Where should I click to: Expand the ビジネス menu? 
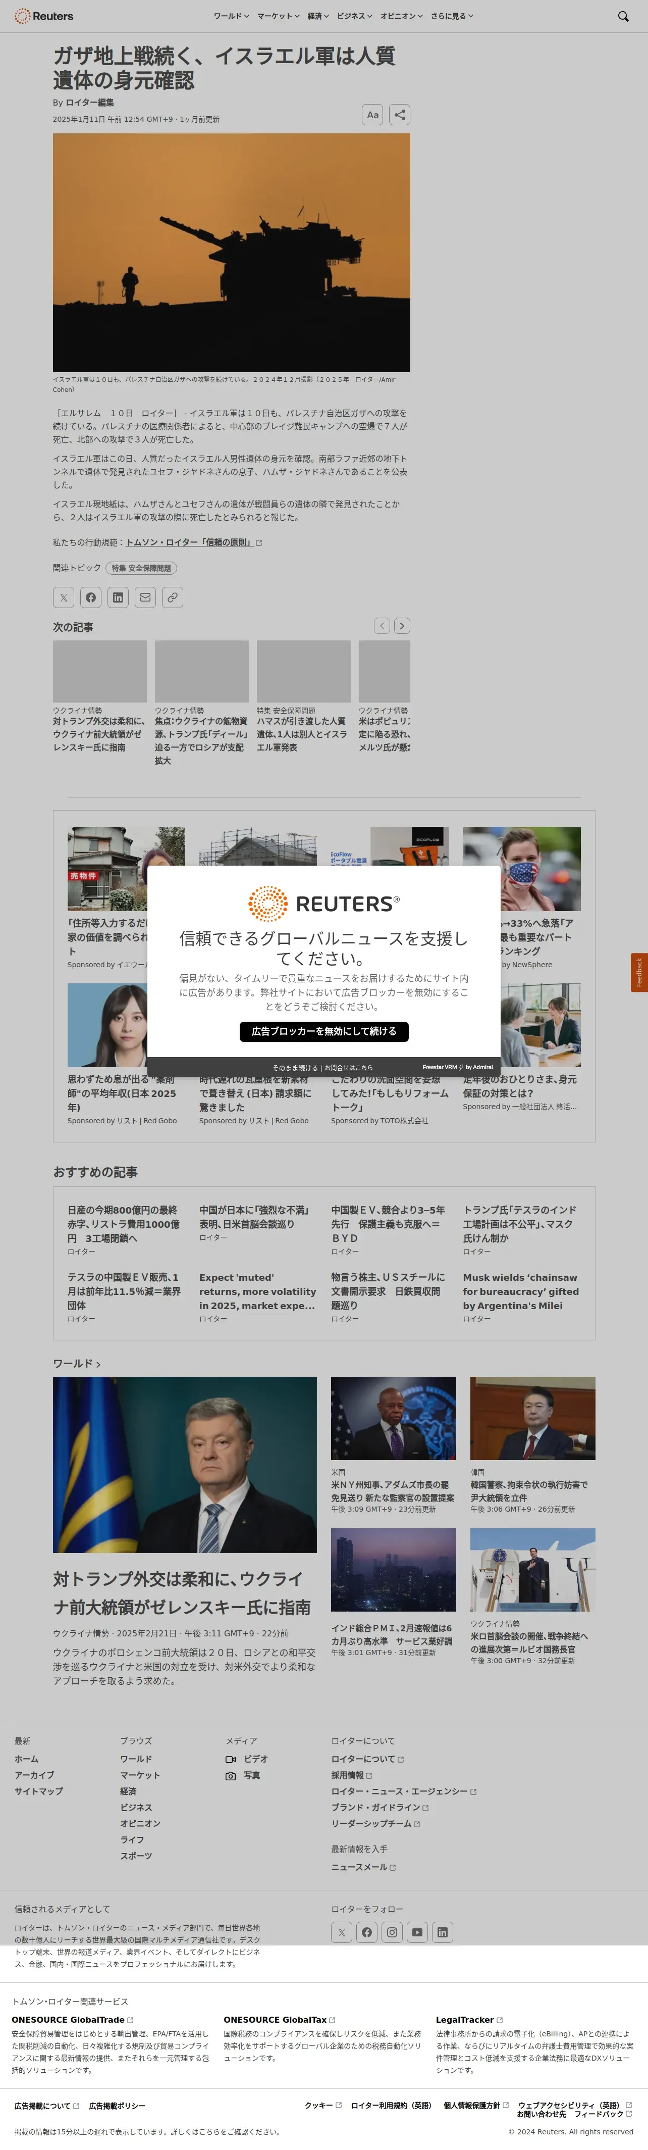click(354, 16)
